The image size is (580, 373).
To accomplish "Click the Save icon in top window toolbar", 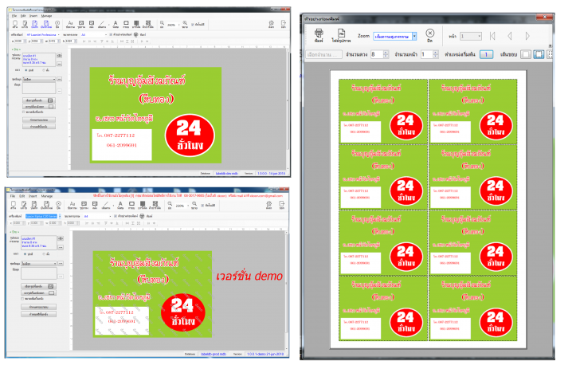I will point(34,24).
